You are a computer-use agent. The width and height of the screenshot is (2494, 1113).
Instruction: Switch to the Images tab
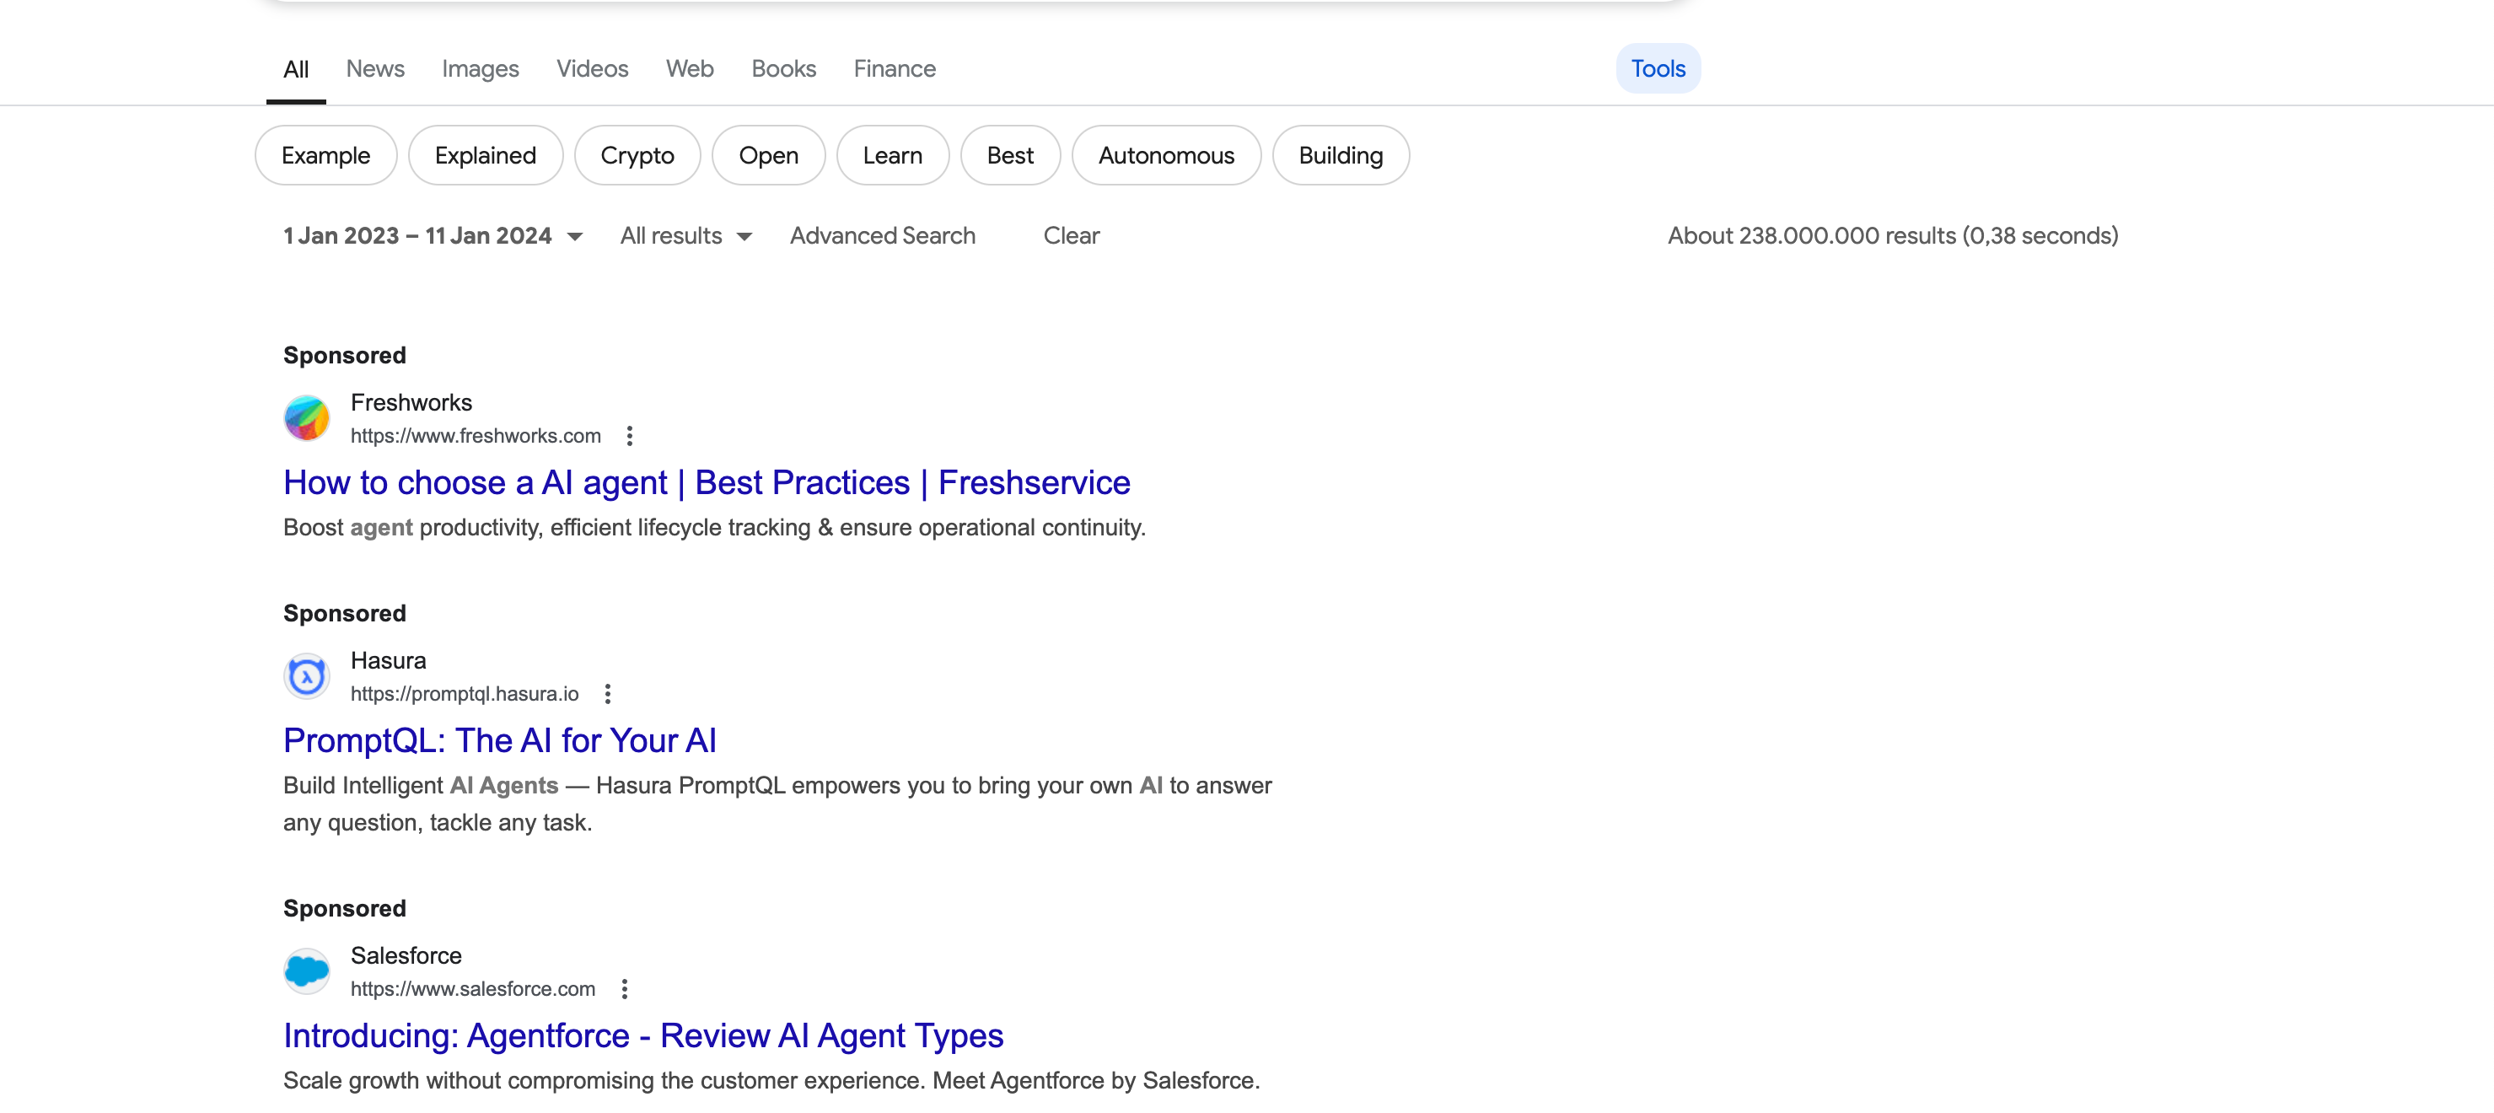pyautogui.click(x=479, y=68)
